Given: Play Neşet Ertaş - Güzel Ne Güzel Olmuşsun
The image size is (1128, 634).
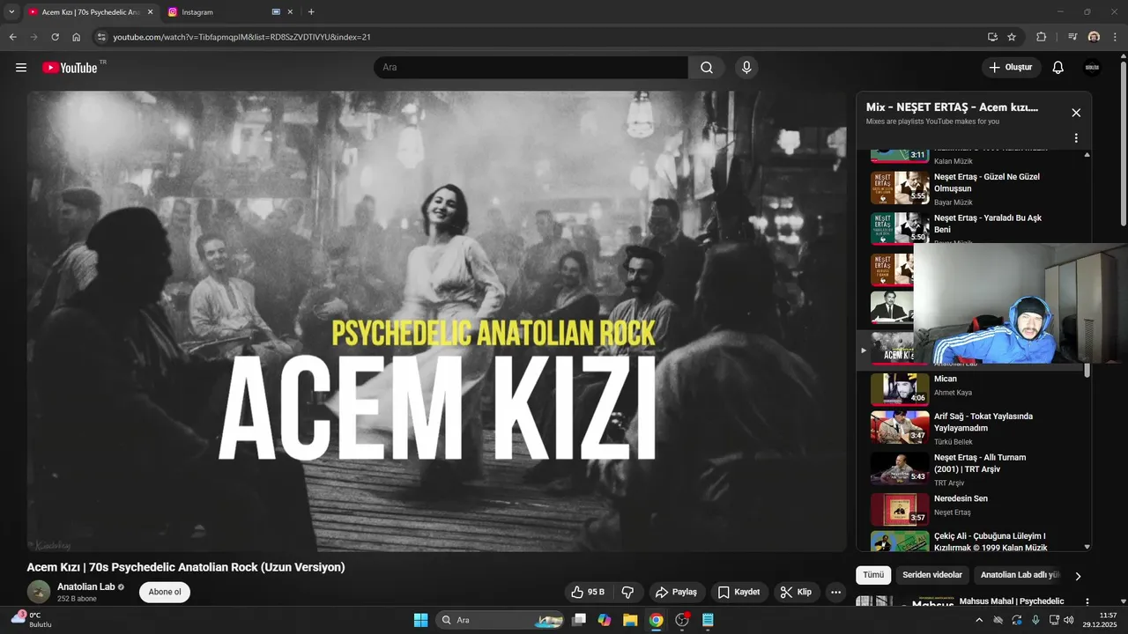Looking at the screenshot, I should tap(987, 182).
